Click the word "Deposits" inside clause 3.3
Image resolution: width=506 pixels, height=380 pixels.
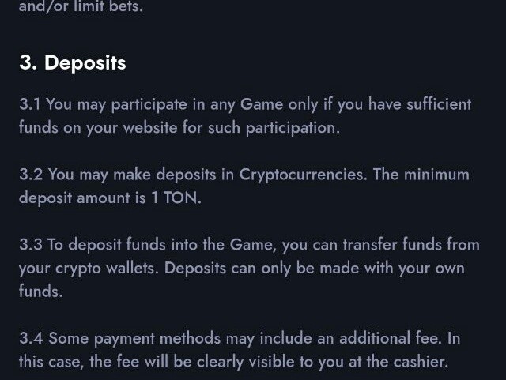(x=195, y=269)
